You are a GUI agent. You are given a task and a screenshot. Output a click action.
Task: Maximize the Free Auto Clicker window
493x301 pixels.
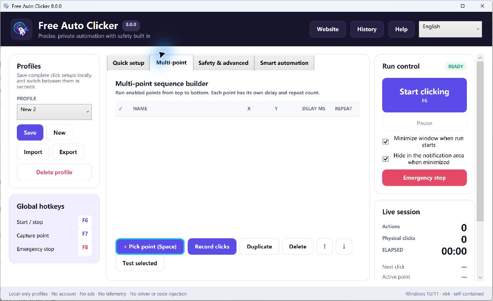[x=463, y=6]
